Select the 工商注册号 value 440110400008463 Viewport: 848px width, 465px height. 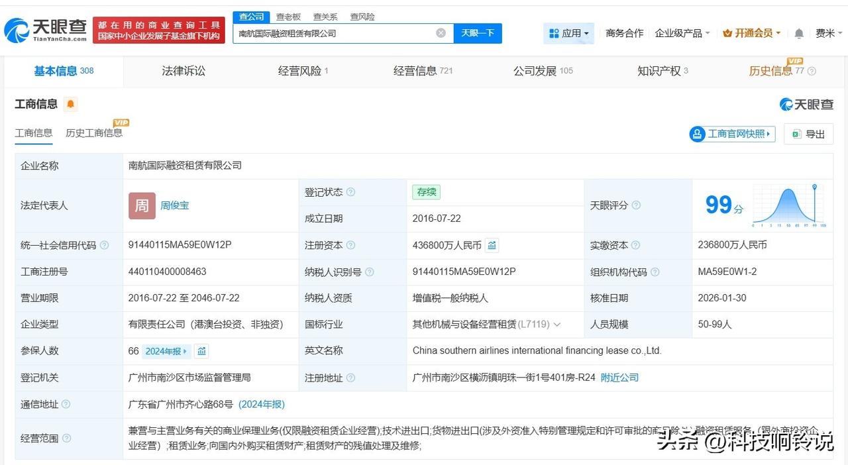(168, 272)
